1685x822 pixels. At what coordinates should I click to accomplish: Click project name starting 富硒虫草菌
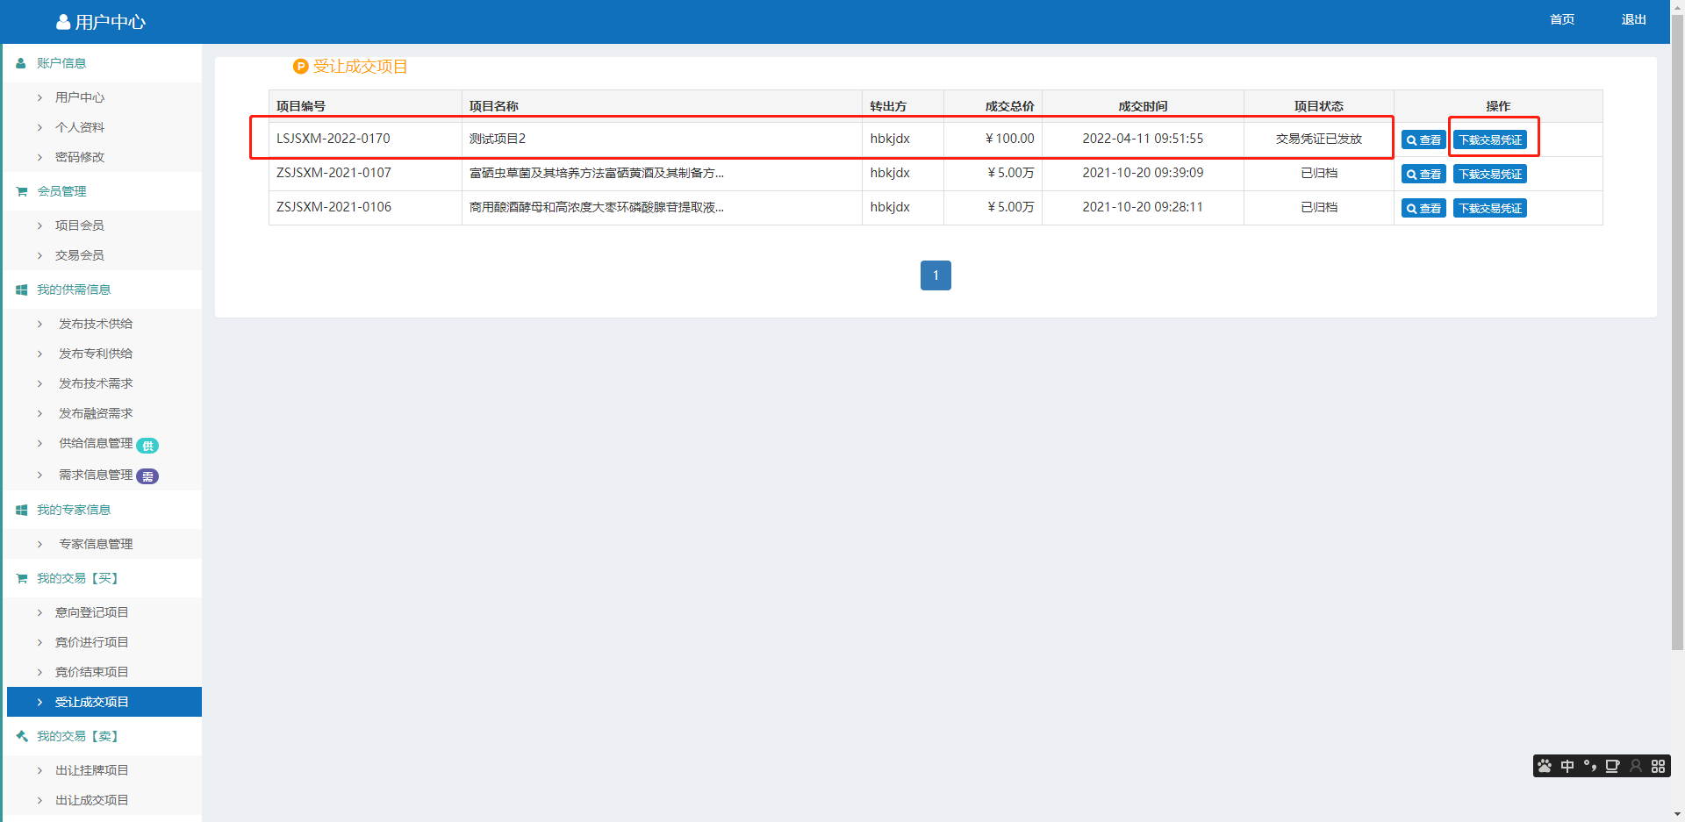(x=597, y=173)
